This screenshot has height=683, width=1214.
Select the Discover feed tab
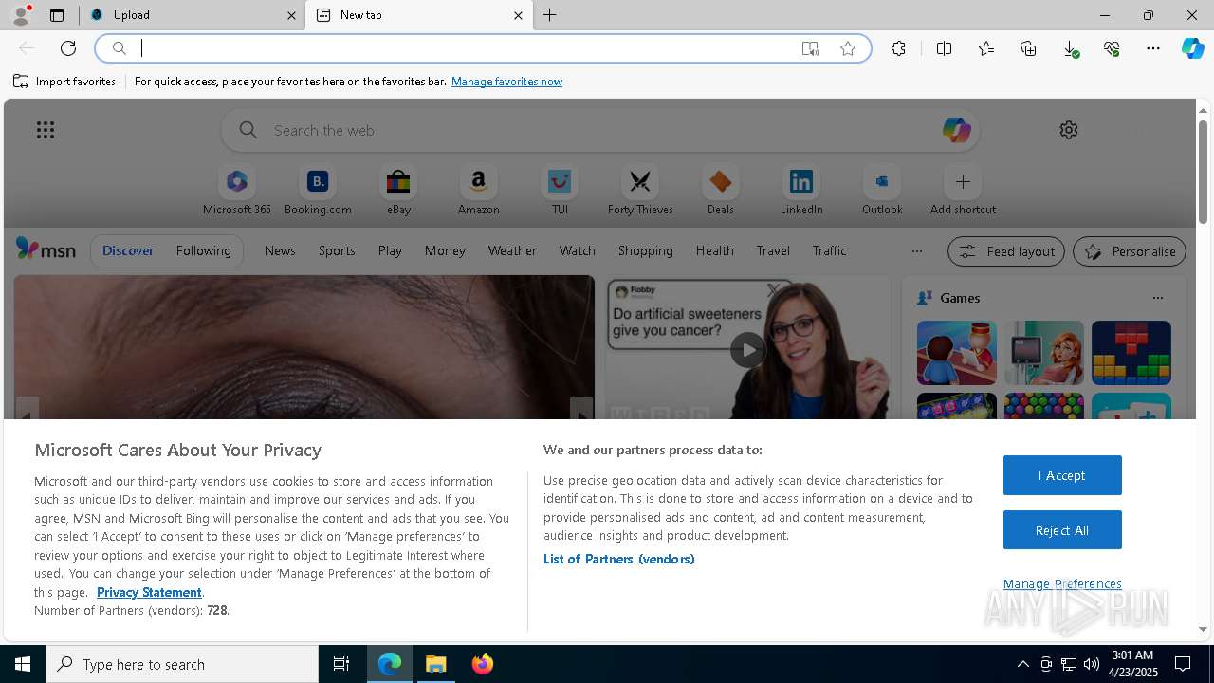coord(128,251)
